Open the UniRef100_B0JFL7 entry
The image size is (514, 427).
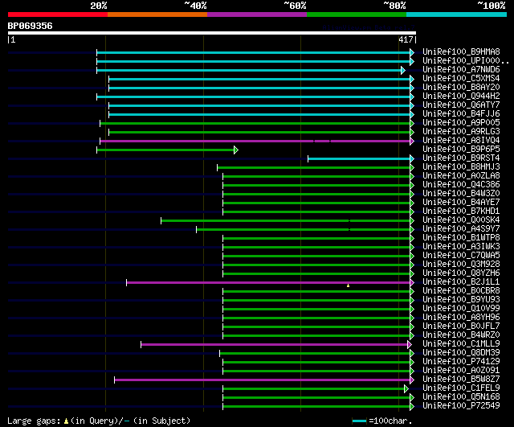pyautogui.click(x=461, y=326)
